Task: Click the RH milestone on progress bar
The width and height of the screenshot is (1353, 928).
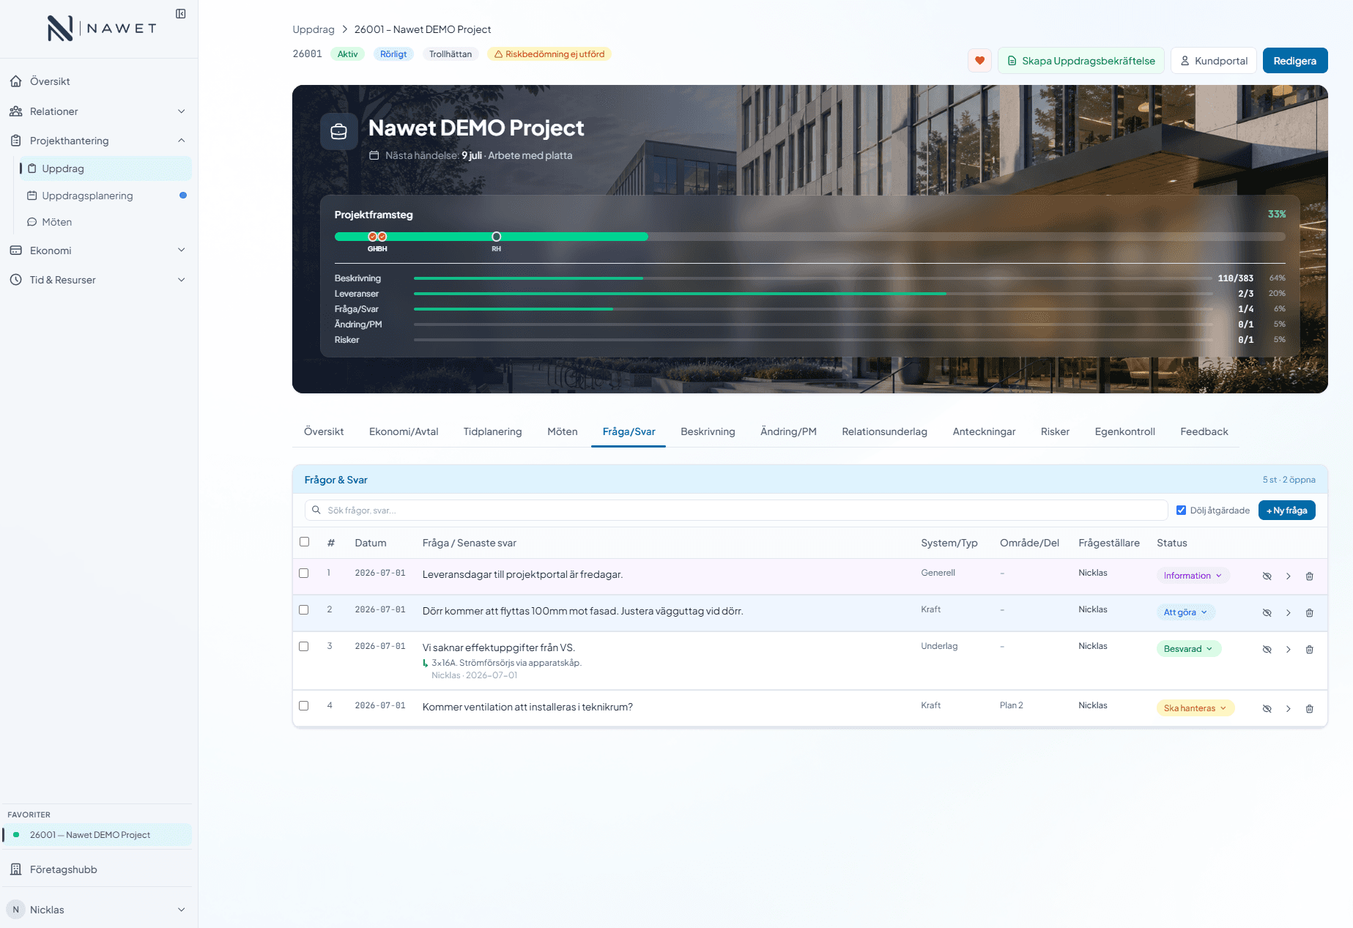Action: (497, 237)
